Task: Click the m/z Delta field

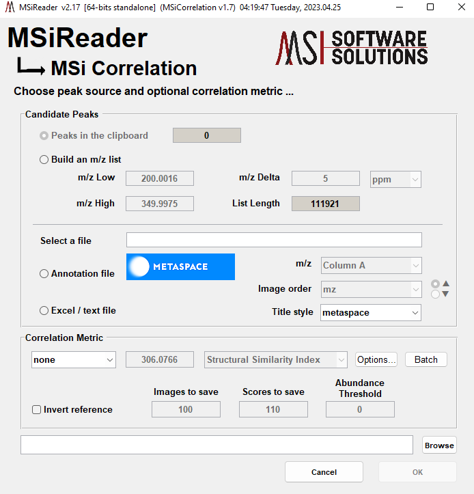Action: [x=326, y=178]
